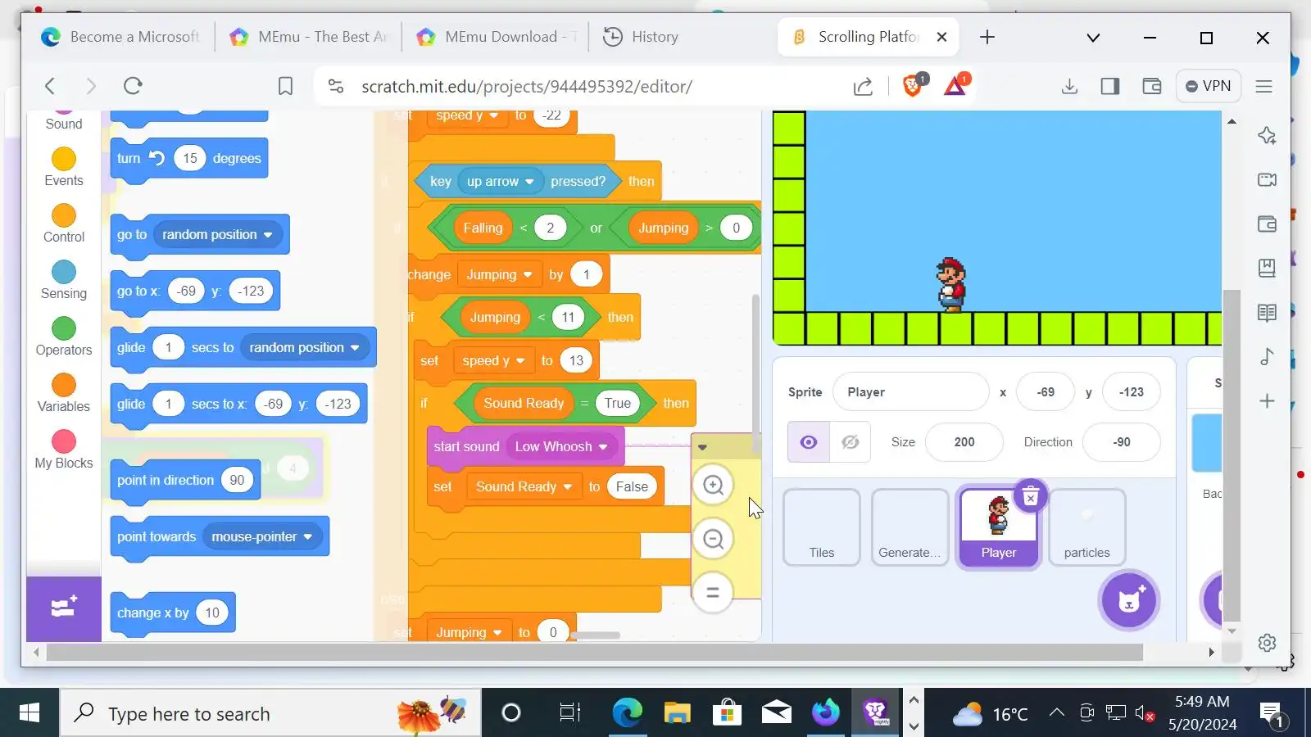Open a new browser tab
The height and width of the screenshot is (737, 1311).
(x=987, y=37)
